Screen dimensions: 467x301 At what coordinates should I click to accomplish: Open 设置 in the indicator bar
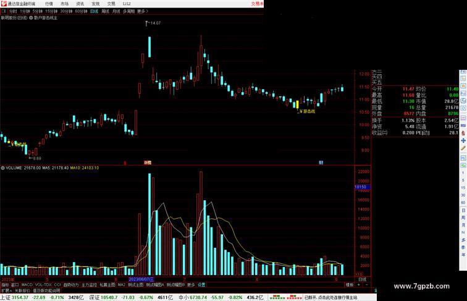(x=201, y=285)
